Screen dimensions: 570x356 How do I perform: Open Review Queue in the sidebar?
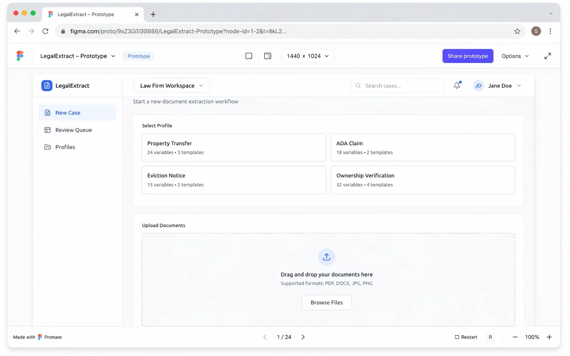tap(77, 130)
